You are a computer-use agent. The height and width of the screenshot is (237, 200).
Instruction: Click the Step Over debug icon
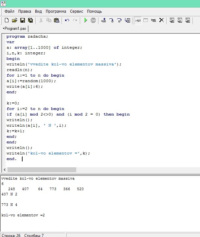click(112, 20)
